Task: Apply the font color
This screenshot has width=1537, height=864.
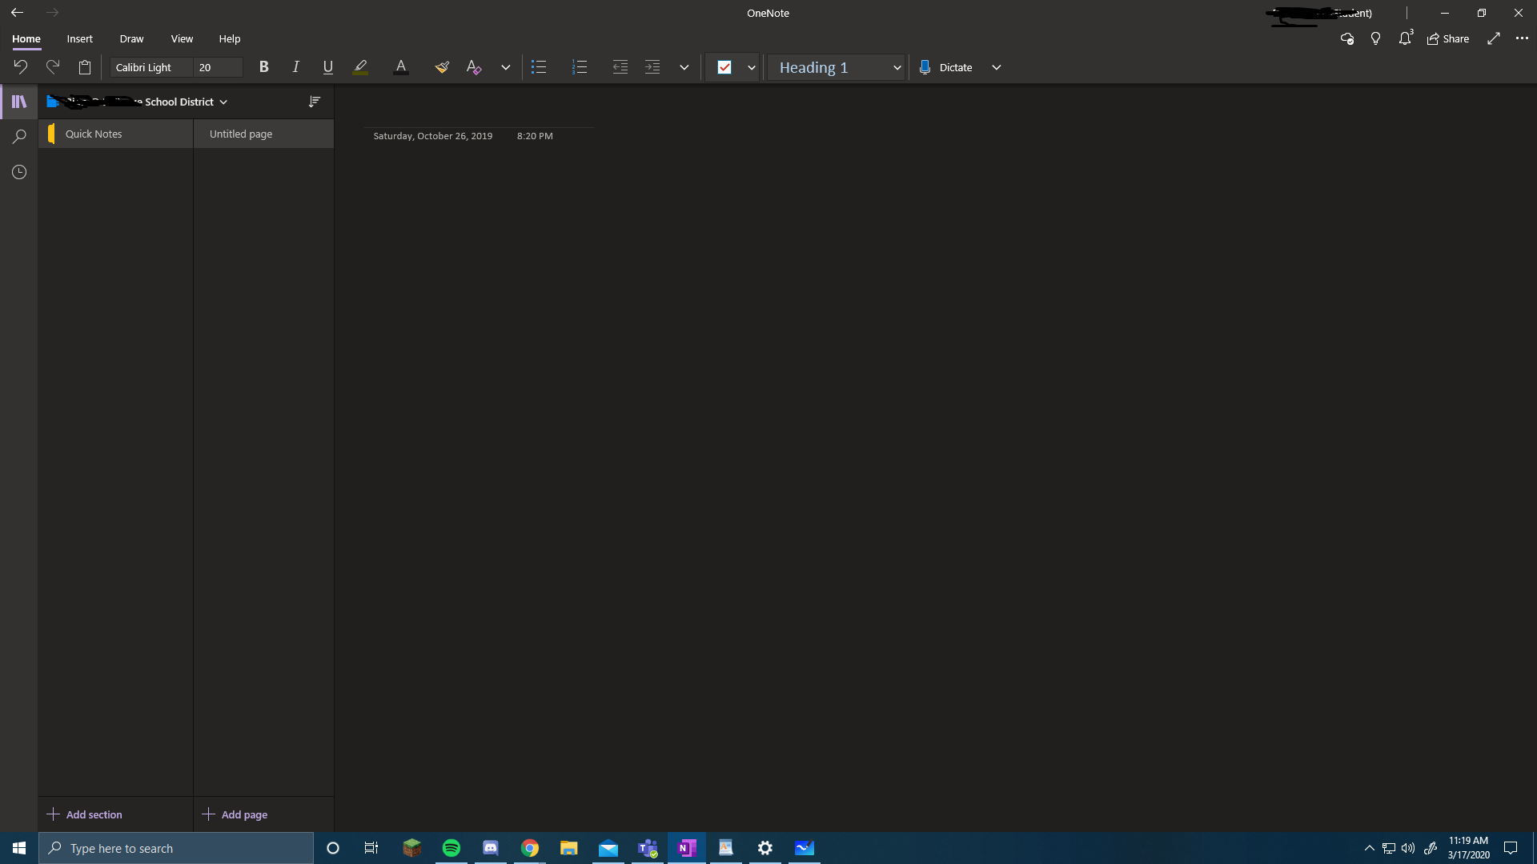Action: coord(401,67)
